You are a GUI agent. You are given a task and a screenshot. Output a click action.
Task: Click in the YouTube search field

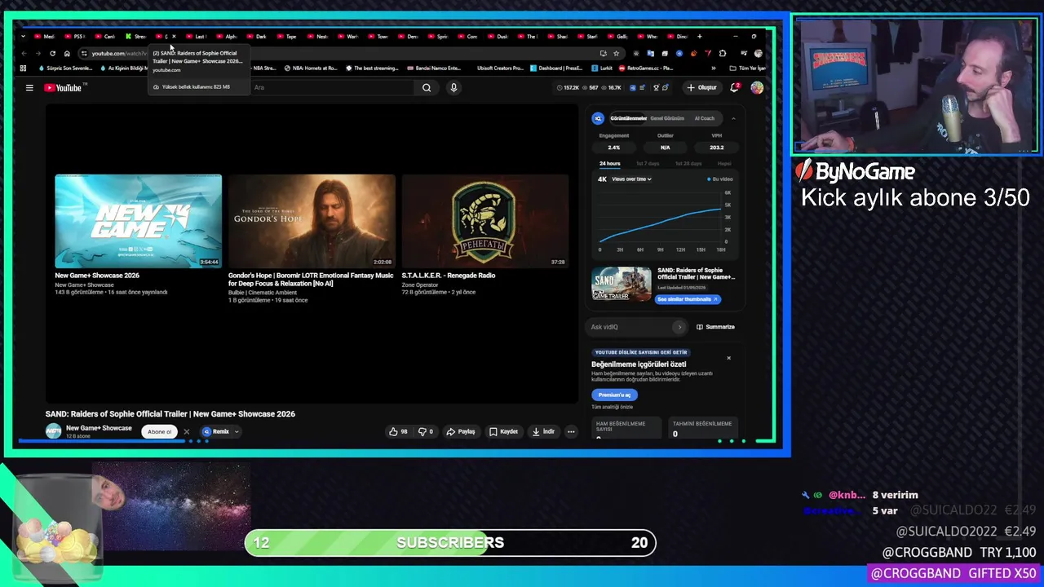[334, 87]
